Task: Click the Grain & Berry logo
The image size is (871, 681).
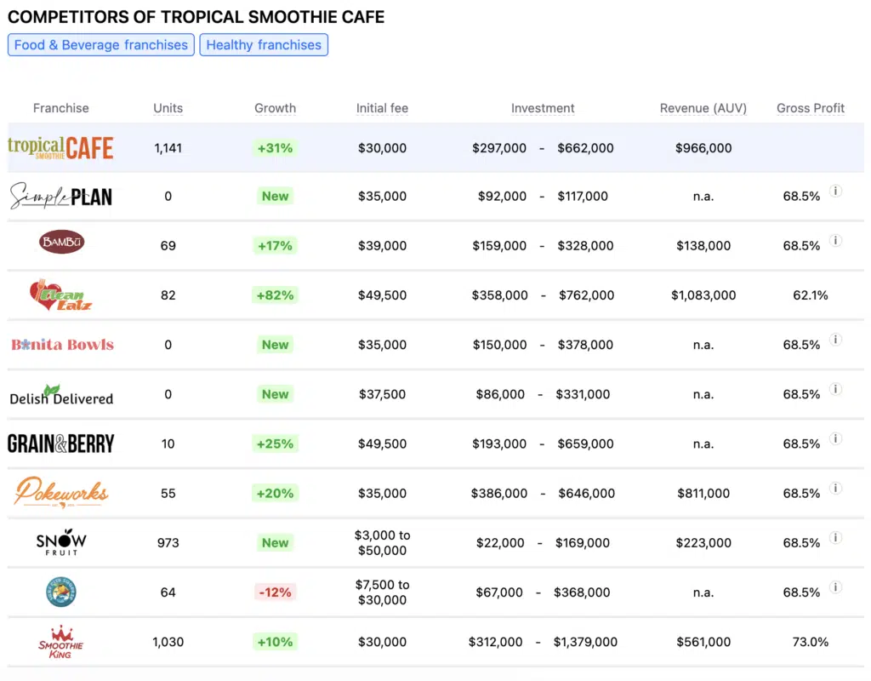Action: coord(60,444)
